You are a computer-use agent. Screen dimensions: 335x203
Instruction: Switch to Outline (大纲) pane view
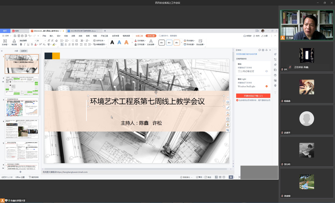tap(16, 51)
